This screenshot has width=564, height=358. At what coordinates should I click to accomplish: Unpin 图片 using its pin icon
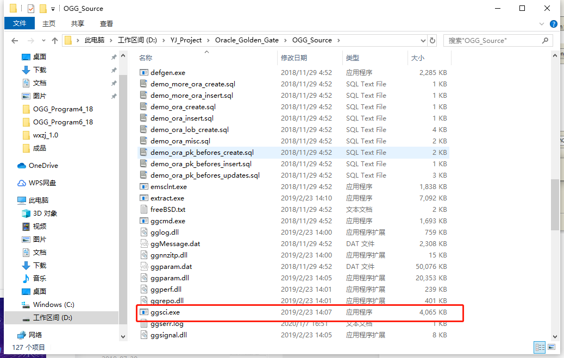(114, 96)
